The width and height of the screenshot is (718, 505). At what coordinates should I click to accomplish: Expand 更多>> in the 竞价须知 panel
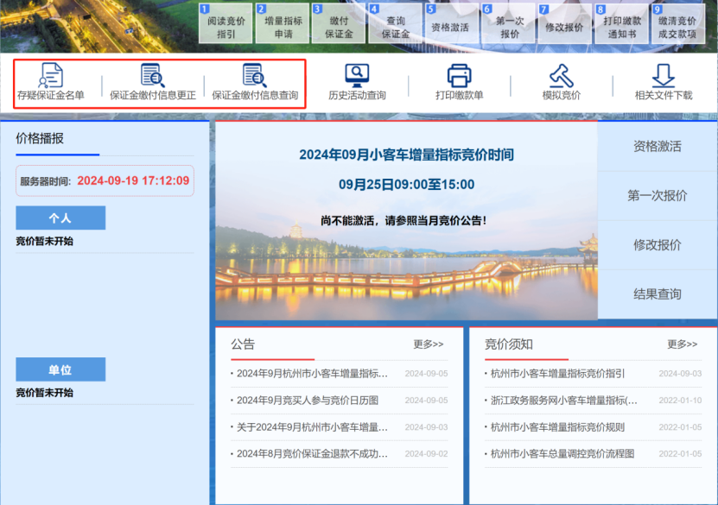click(682, 344)
